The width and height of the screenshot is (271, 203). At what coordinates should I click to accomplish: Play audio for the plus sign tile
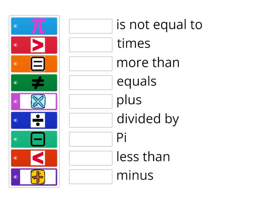coord(15,177)
